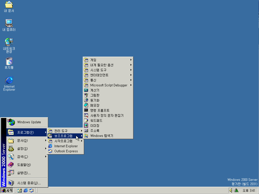Expand the 통신 submenu arrow
Image resolution: width=259 pixels, height=194 pixels.
pos(131,80)
